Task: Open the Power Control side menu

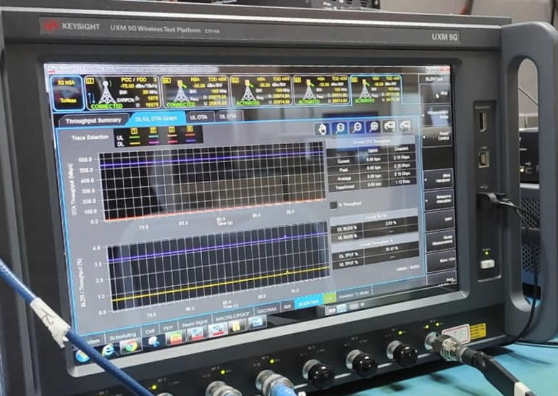Action: tap(437, 136)
